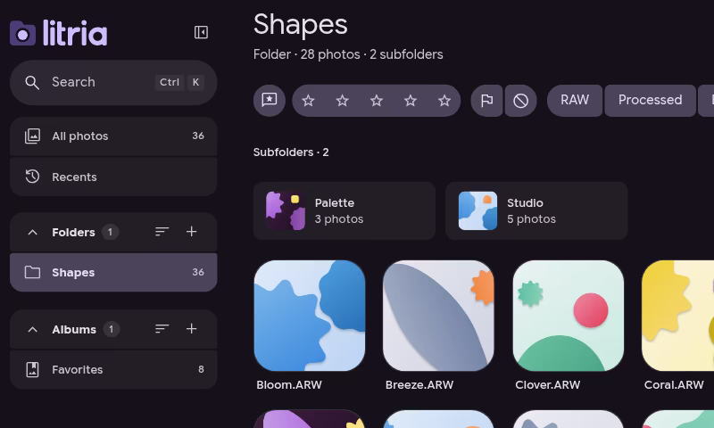
Task: Filter by RAW files
Action: click(575, 101)
